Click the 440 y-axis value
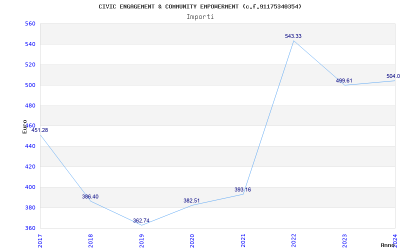 (x=30, y=146)
